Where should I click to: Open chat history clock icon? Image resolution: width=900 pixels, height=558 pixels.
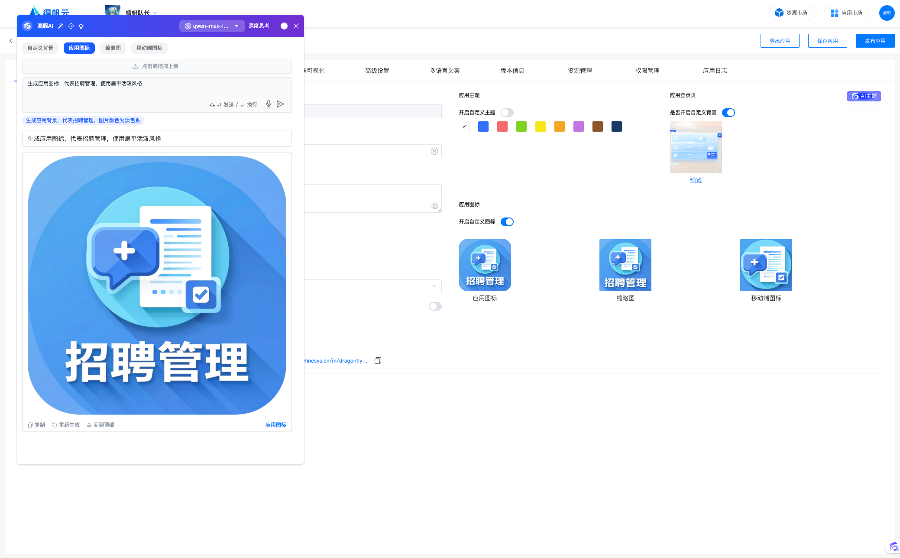pyautogui.click(x=71, y=26)
